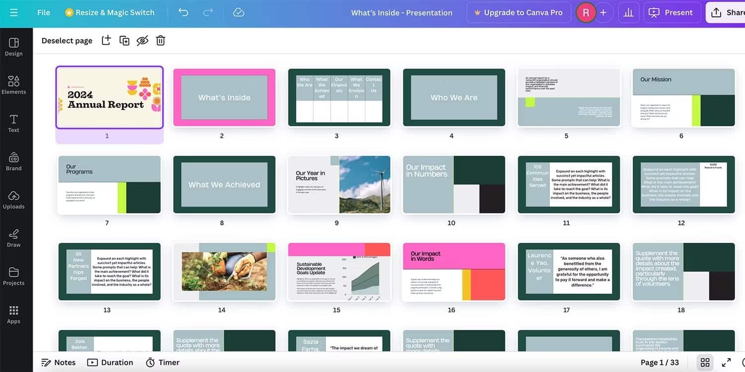Add a new page icon
Image resolution: width=745 pixels, height=372 pixels.
[106, 41]
